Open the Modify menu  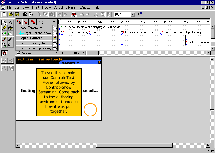pyautogui.click(x=46, y=7)
